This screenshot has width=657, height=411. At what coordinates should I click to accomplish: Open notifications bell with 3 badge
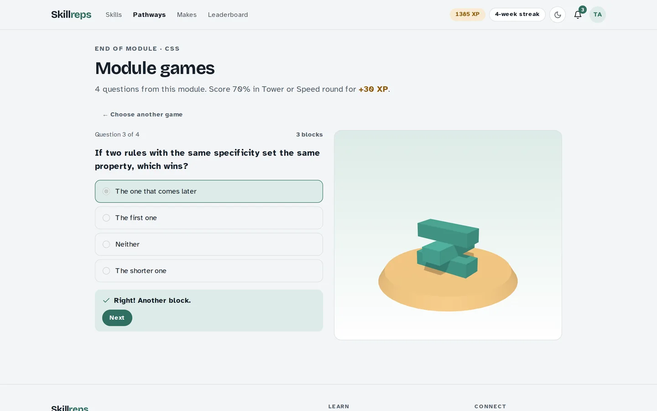(x=578, y=15)
